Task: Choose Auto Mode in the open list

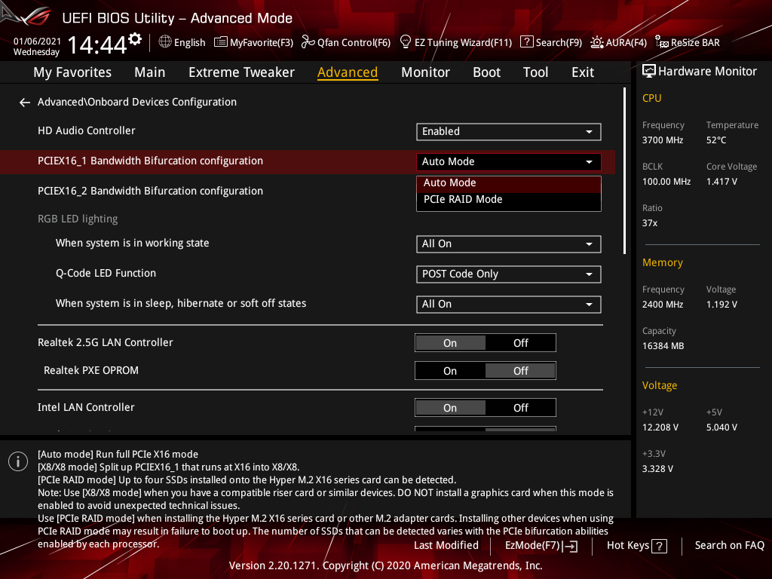Action: pyautogui.click(x=509, y=183)
